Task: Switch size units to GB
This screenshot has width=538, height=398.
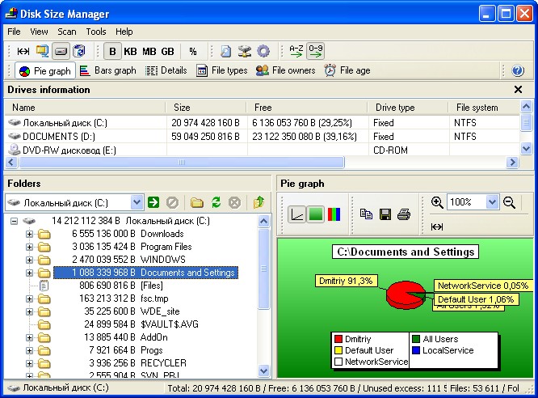Action: (x=167, y=51)
